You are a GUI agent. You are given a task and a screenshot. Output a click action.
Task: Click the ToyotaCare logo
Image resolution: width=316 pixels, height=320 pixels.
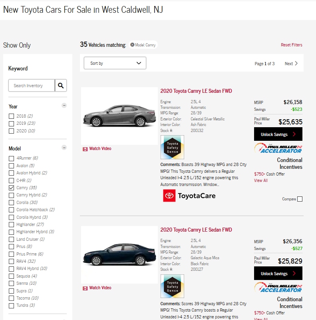[x=189, y=196]
